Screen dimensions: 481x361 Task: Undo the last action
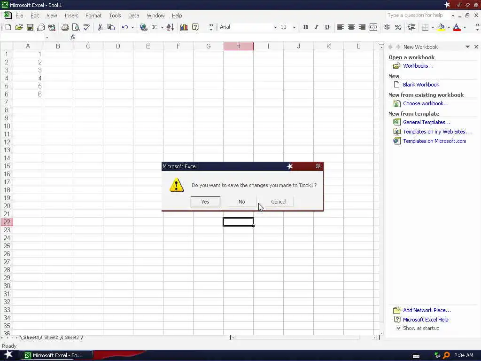click(x=125, y=27)
